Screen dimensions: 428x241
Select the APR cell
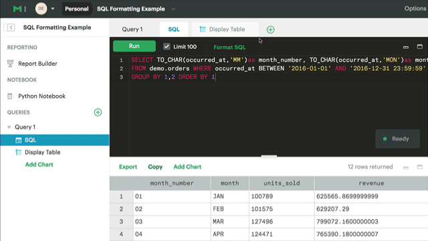[229, 234]
